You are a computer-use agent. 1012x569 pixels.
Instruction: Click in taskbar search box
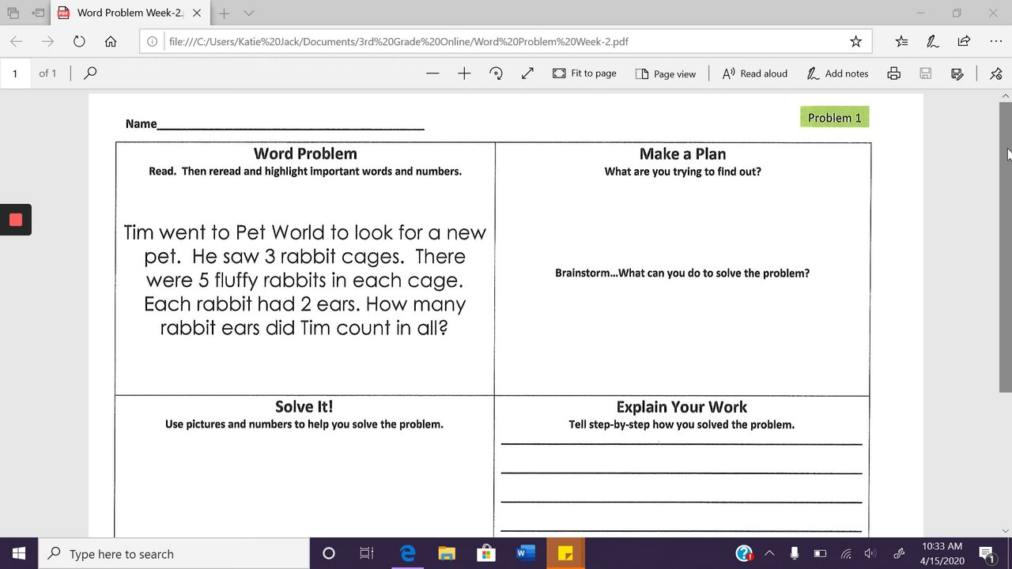pyautogui.click(x=174, y=553)
